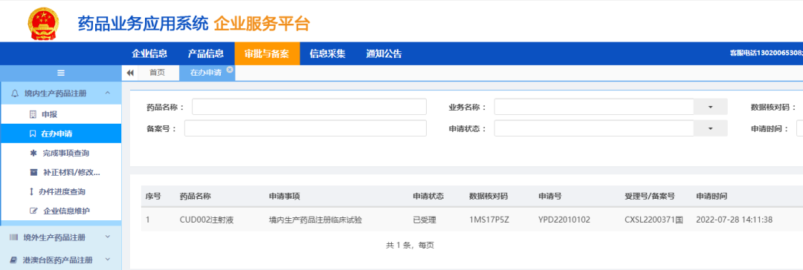The width and height of the screenshot is (803, 270).
Task: Click the 数据核对码 column header
Action: [488, 196]
